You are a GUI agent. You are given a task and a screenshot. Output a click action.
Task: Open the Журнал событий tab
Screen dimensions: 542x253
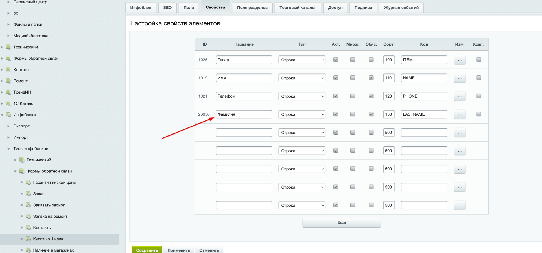[401, 8]
